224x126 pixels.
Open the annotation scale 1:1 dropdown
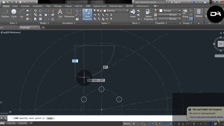(x=188, y=124)
